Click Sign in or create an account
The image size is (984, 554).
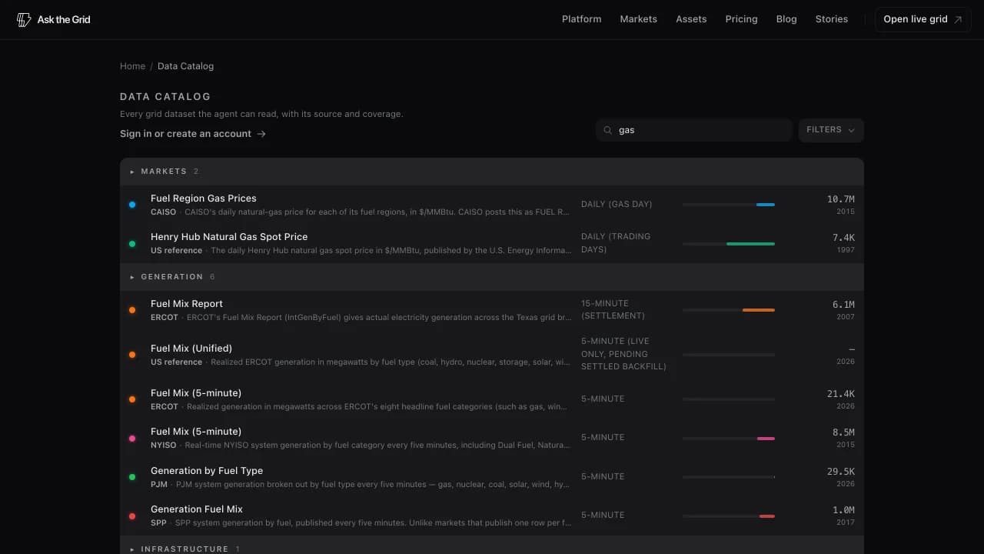(193, 134)
